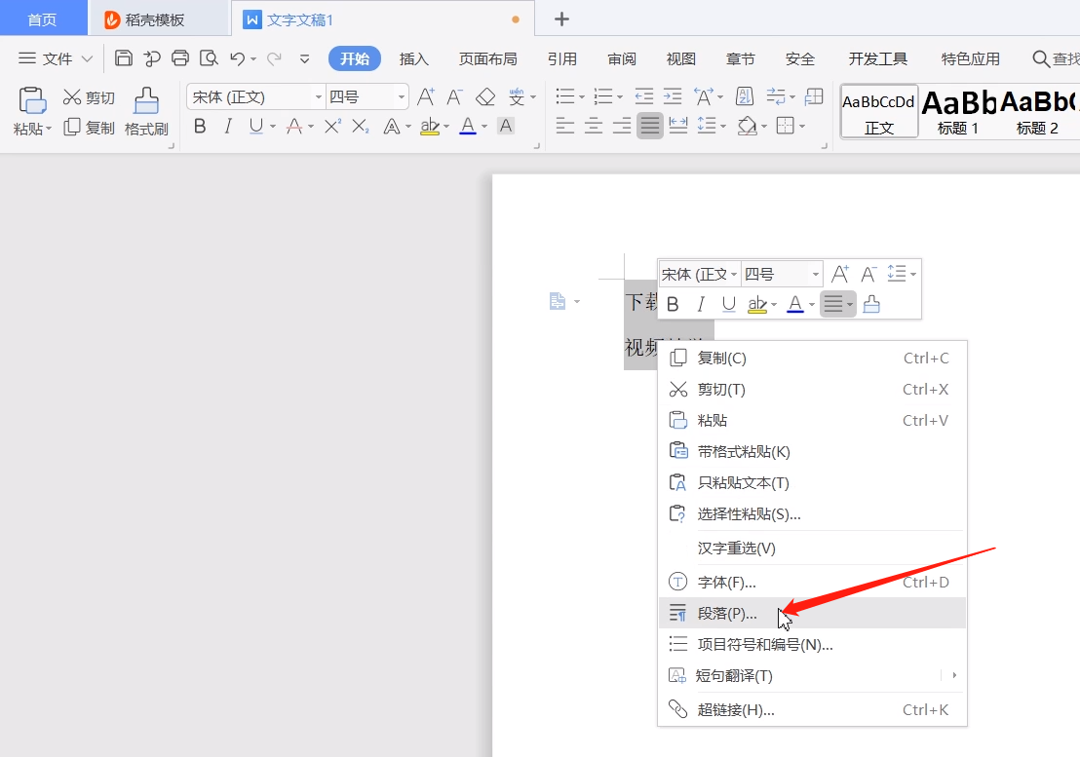1080x757 pixels.
Task: Open the 文件 menu dropdown arrow
Action: (88, 58)
